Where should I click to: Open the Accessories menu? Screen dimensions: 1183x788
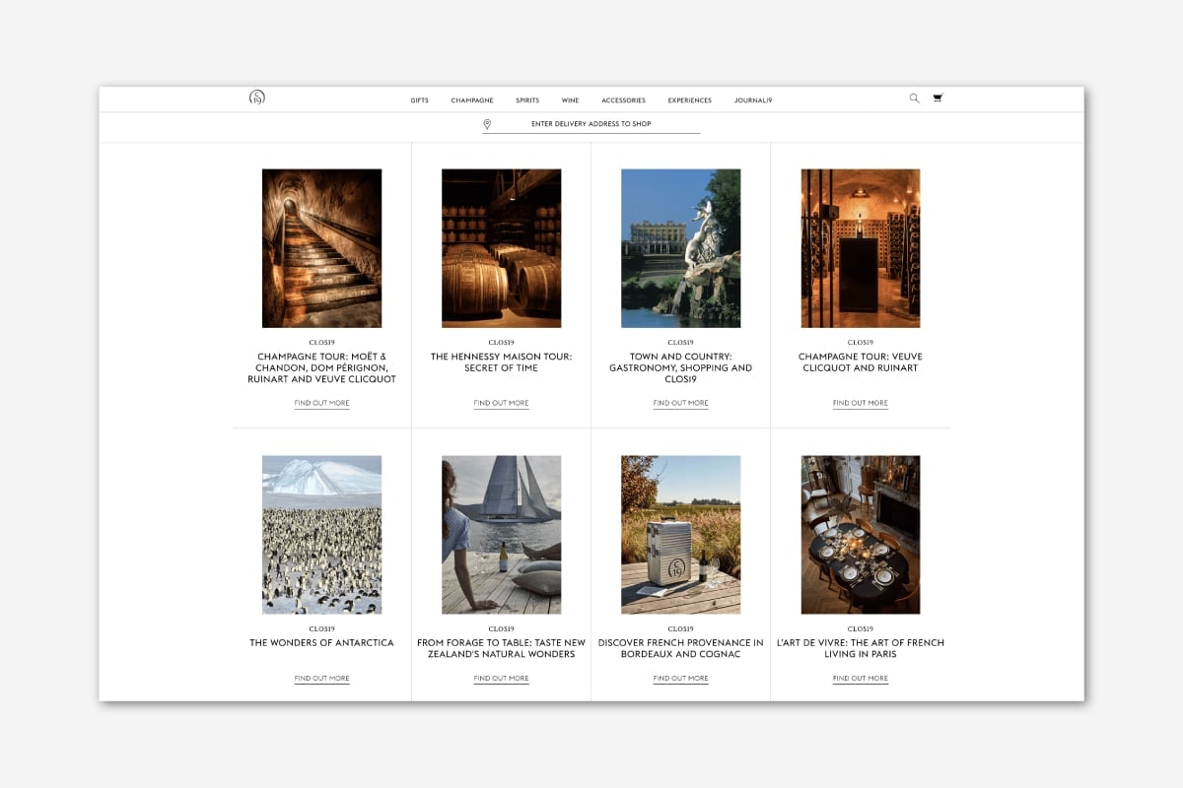point(624,100)
